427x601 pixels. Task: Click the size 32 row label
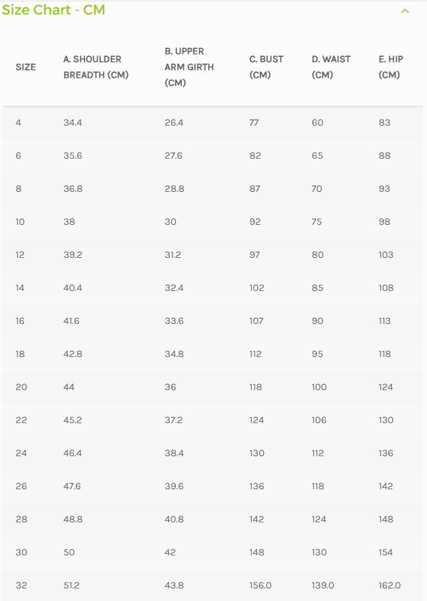click(21, 585)
